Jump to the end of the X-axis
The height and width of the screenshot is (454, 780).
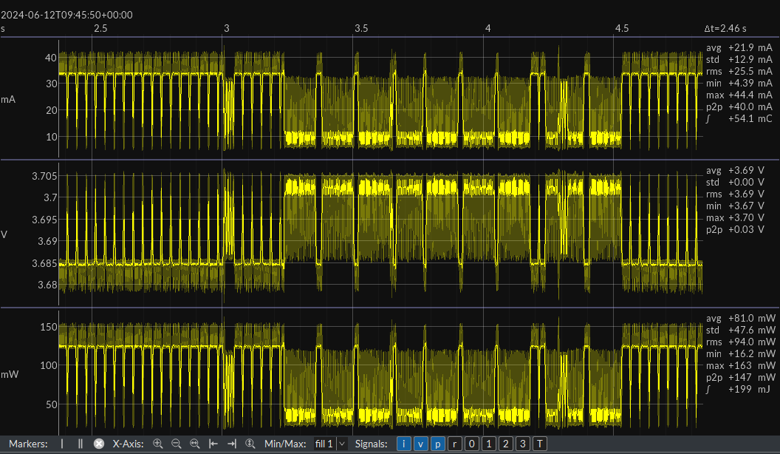click(x=232, y=444)
